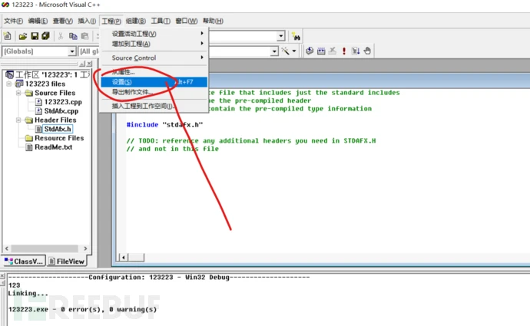Screen dimensions: 530x326
Task: Open the find combo box dropdown arrow
Action: click(281, 36)
